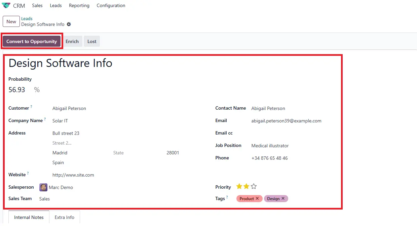The width and height of the screenshot is (417, 226).
Task: Mark the lead as Lost
Action: [x=92, y=41]
